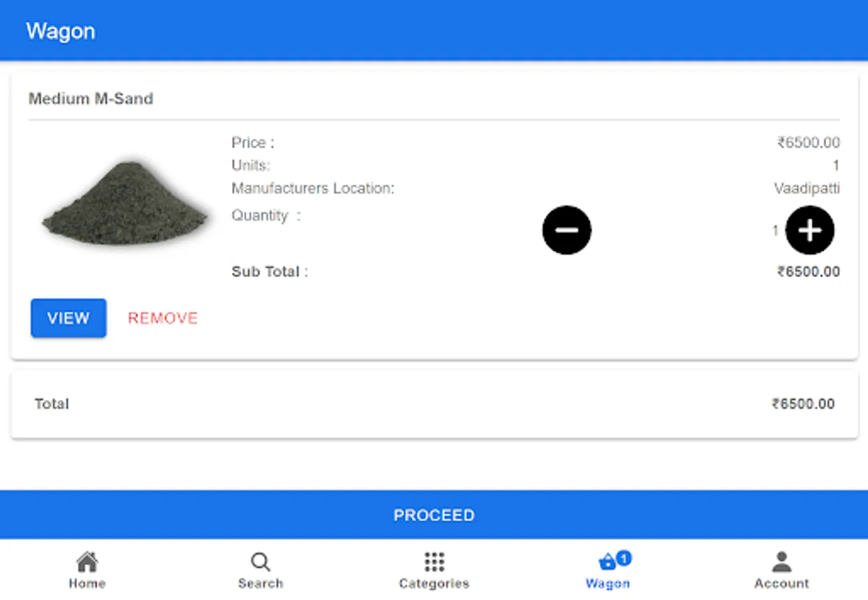Click the VIEW button for Medium M-Sand

pyautogui.click(x=69, y=318)
